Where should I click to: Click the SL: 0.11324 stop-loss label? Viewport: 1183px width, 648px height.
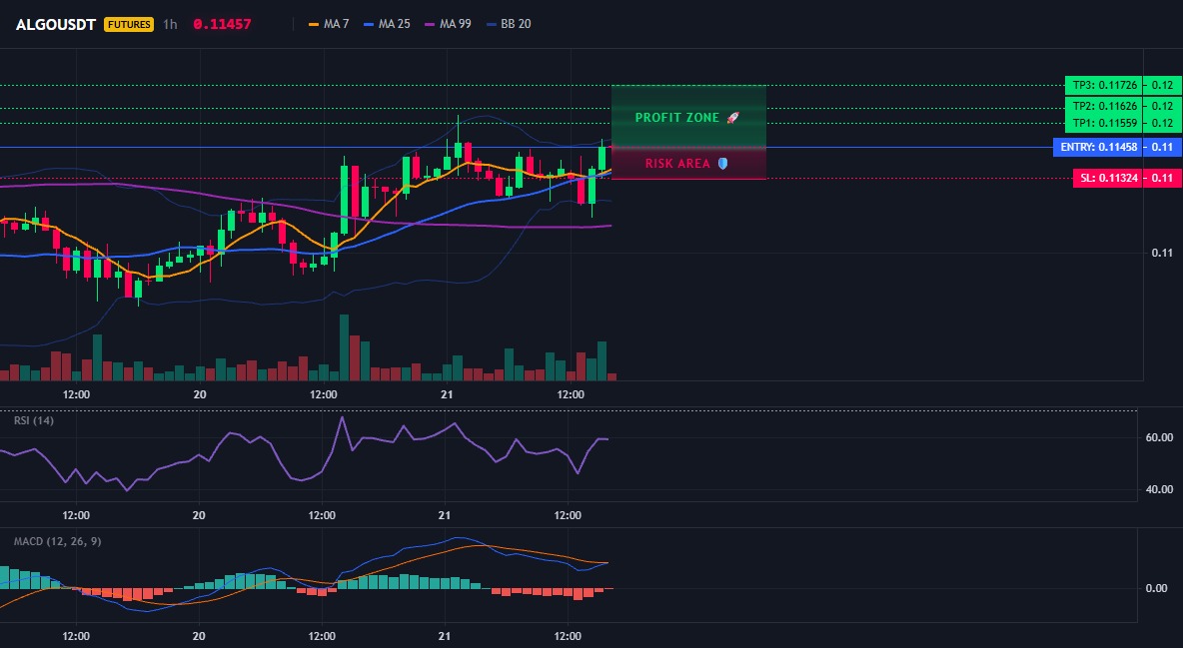point(1108,179)
